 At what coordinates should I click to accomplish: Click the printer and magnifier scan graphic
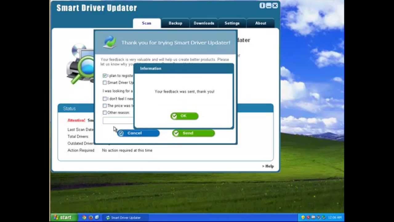click(x=81, y=64)
